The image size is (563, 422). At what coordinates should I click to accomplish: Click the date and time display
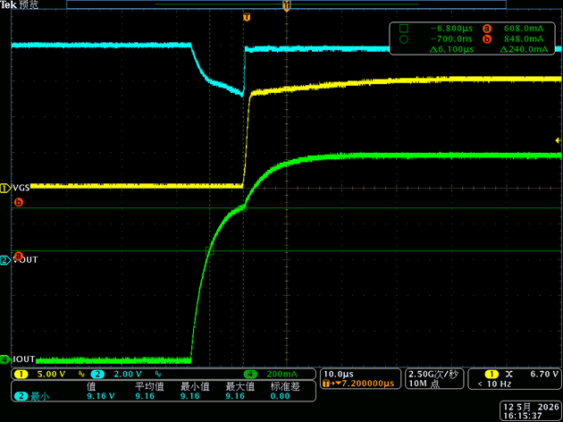(532, 411)
